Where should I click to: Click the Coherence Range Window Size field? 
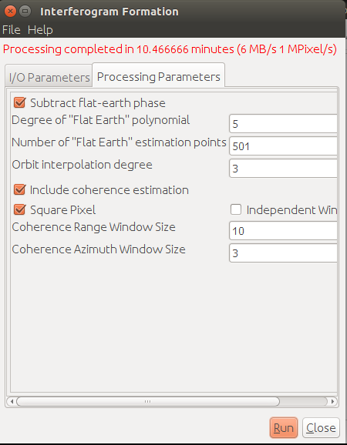coord(283,231)
